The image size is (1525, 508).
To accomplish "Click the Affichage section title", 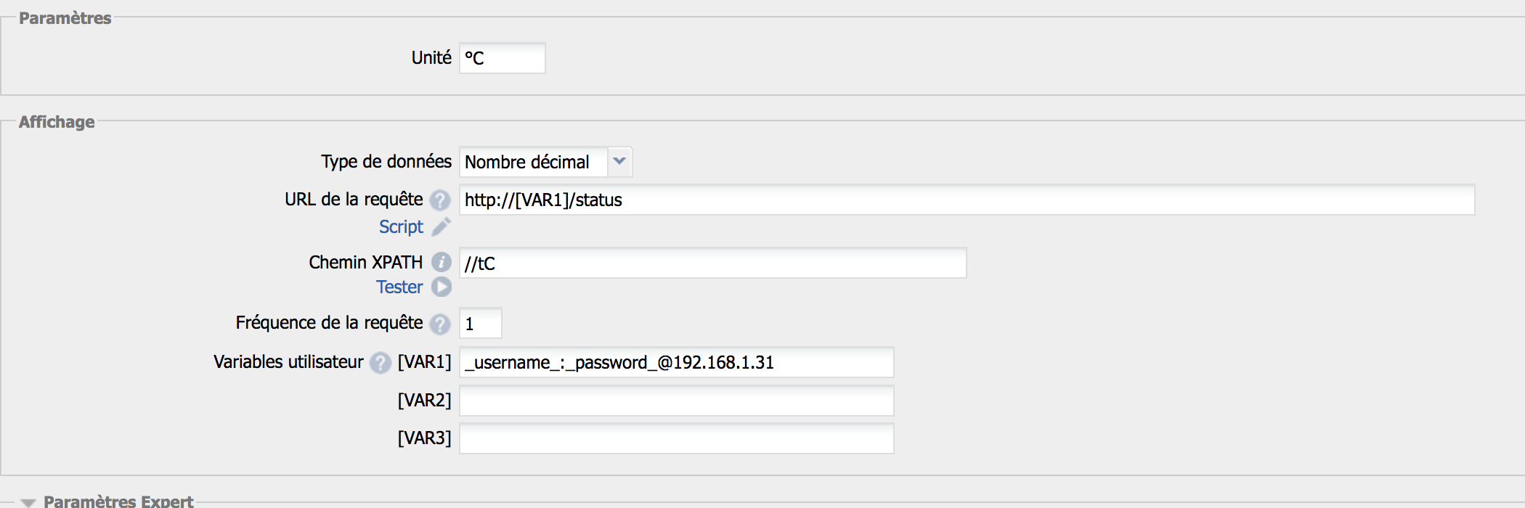I will [x=57, y=122].
